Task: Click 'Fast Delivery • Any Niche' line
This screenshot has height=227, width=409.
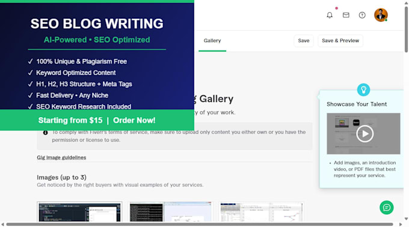Action: click(x=72, y=95)
